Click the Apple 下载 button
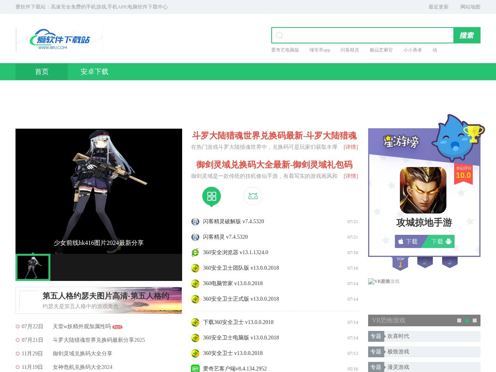Image resolution: width=496 pixels, height=372 pixels. pyautogui.click(x=408, y=241)
